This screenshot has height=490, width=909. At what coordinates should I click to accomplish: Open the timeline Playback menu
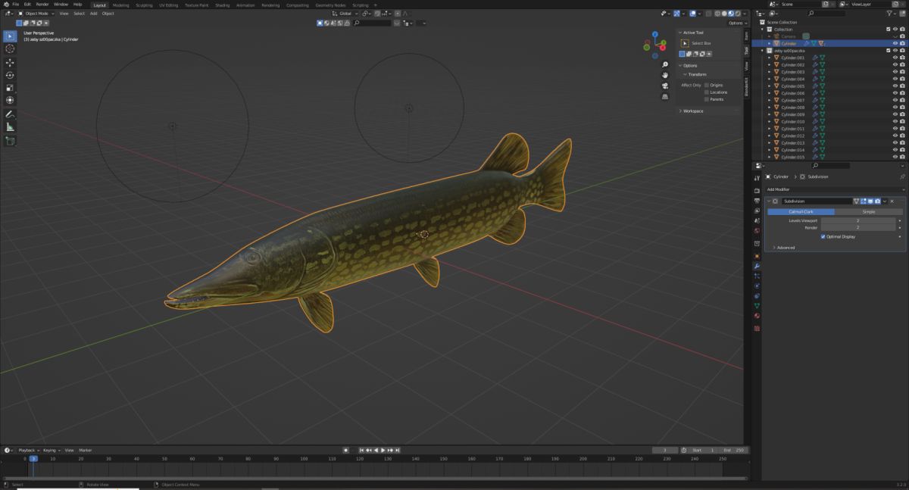tap(28, 450)
